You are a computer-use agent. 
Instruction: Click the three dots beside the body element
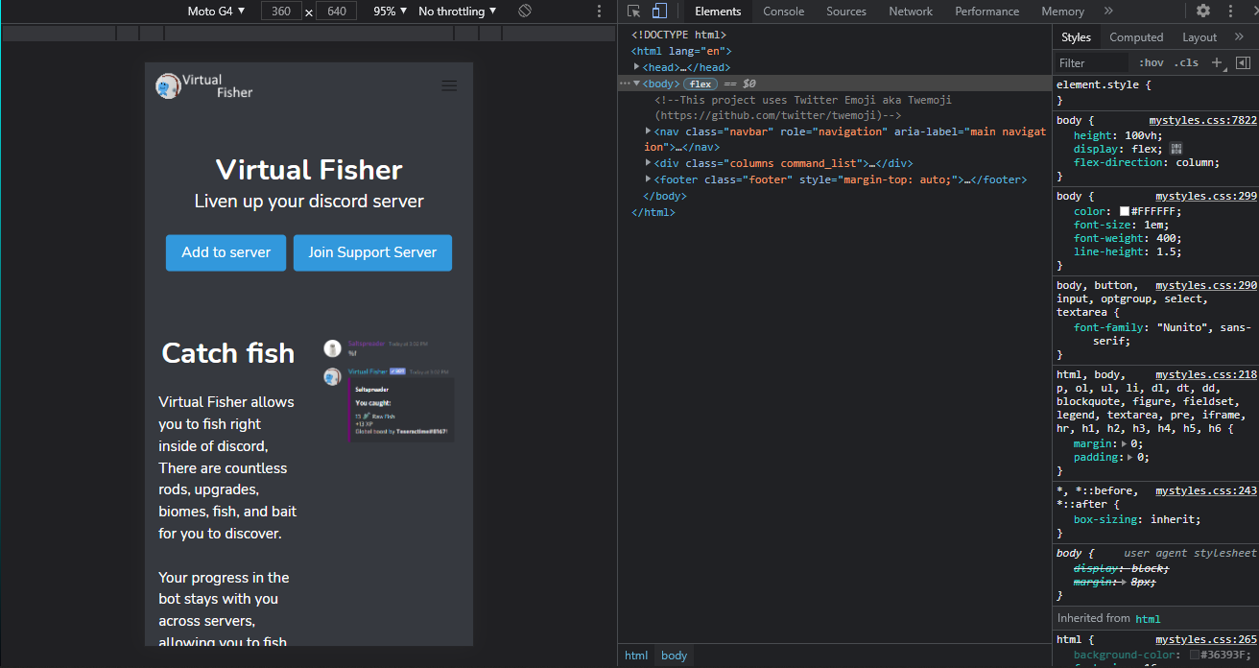(625, 83)
